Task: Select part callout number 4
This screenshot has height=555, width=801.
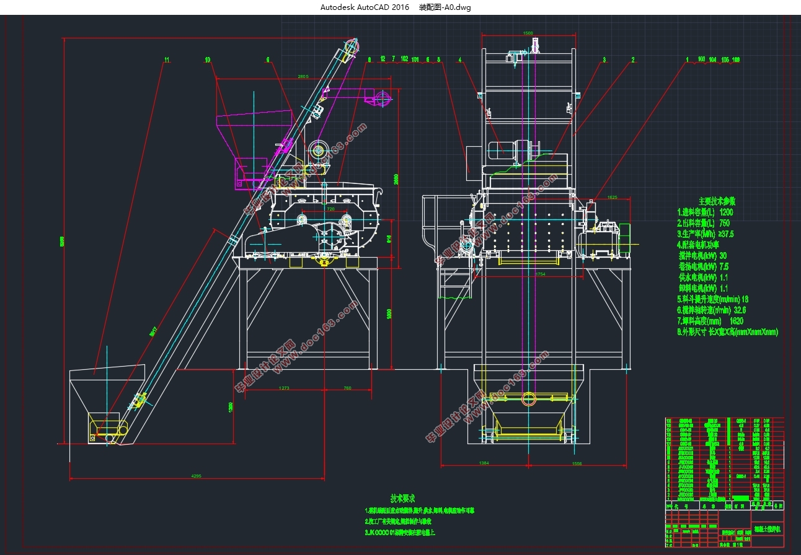Action: [x=460, y=60]
